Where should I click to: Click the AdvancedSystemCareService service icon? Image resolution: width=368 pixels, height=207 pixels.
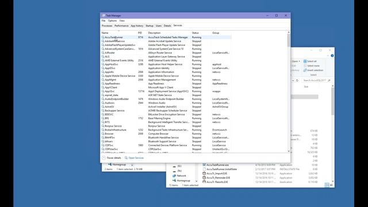tap(103, 49)
